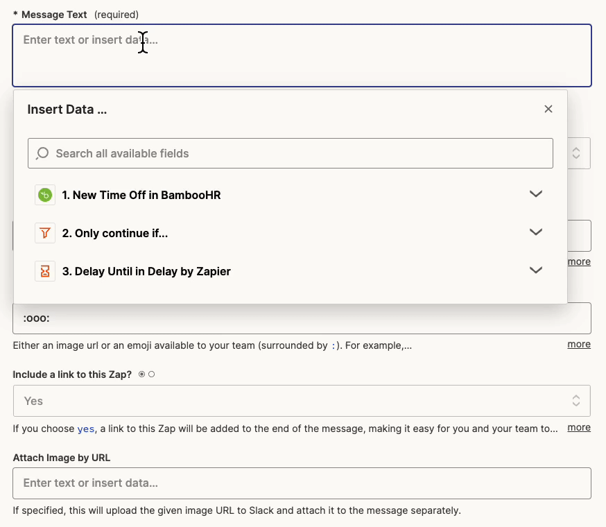
Task: Select step 3 Delay Until in Delay by Zapier
Action: coord(146,272)
